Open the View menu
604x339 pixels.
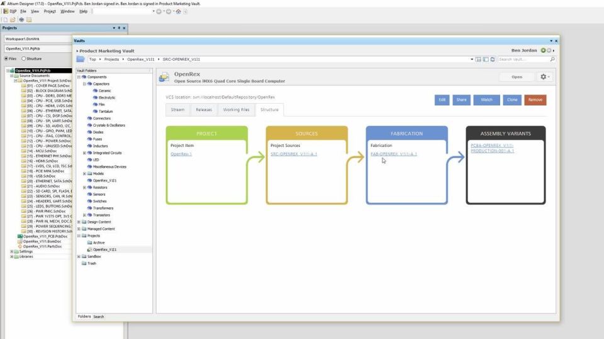coord(35,11)
